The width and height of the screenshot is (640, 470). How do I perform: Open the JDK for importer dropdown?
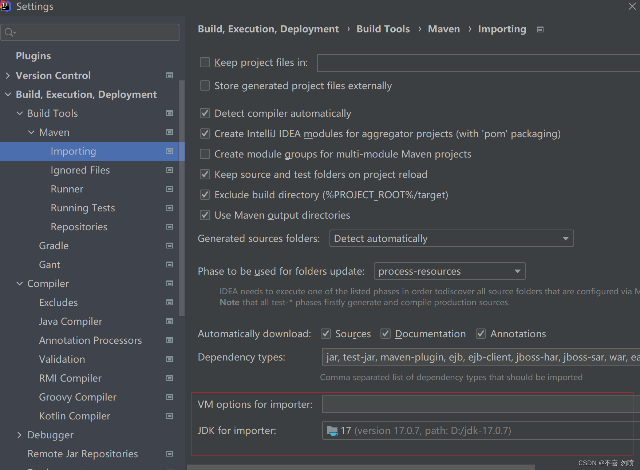tap(481, 430)
